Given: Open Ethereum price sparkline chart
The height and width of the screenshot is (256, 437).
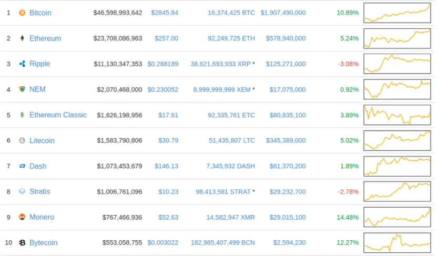Looking at the screenshot, I should (x=397, y=38).
